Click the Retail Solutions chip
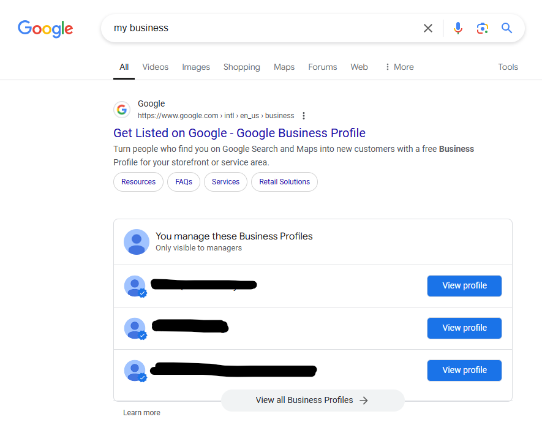The image size is (542, 433). click(x=284, y=182)
